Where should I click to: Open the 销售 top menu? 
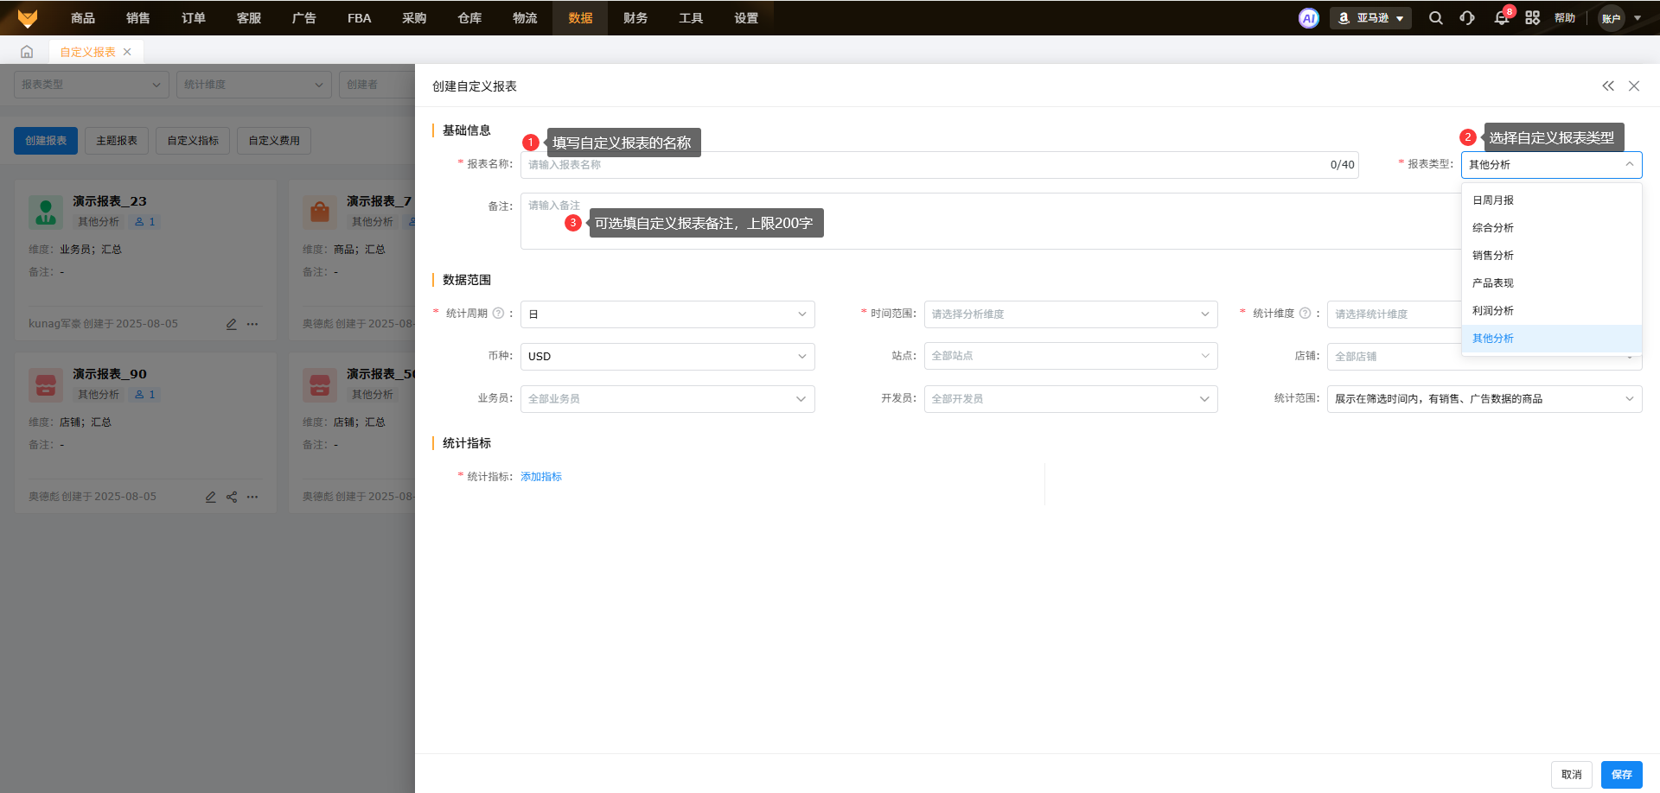(138, 18)
